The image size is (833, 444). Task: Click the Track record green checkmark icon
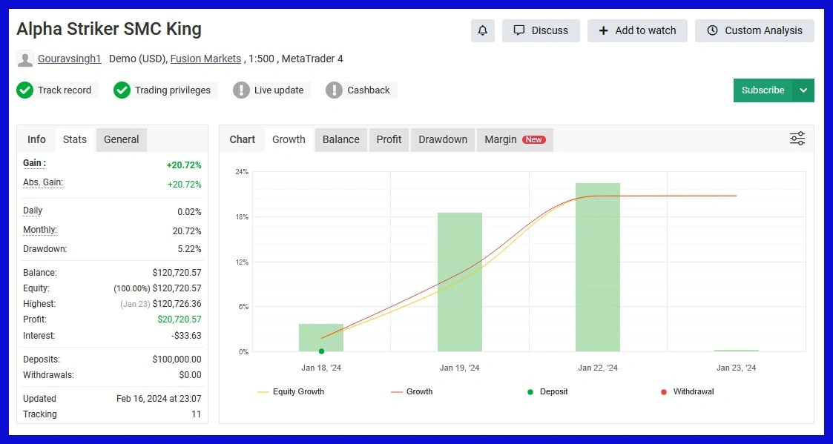tap(25, 90)
